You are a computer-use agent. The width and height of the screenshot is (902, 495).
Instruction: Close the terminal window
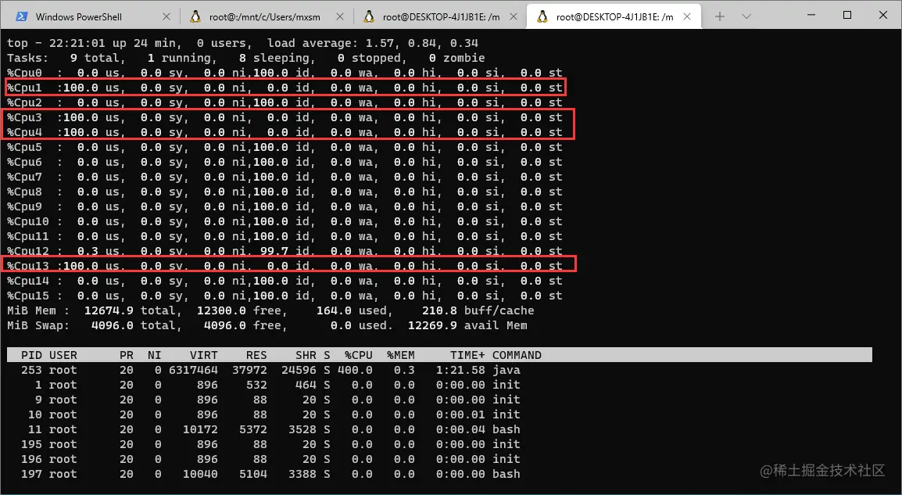click(x=882, y=16)
